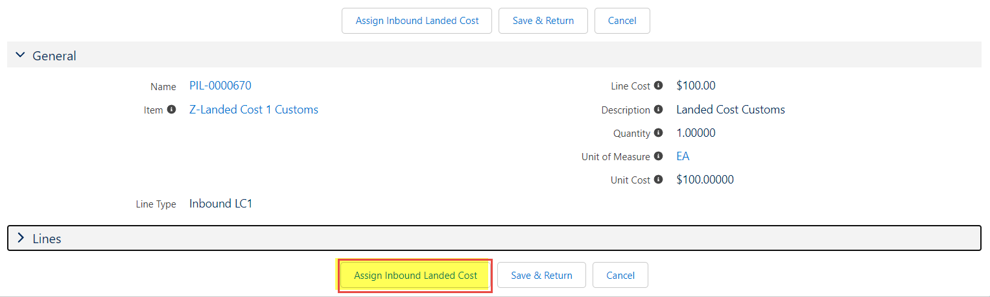Open Z-Landed Cost 1 Customs item link
Screen dimensions: 990x297
253,110
